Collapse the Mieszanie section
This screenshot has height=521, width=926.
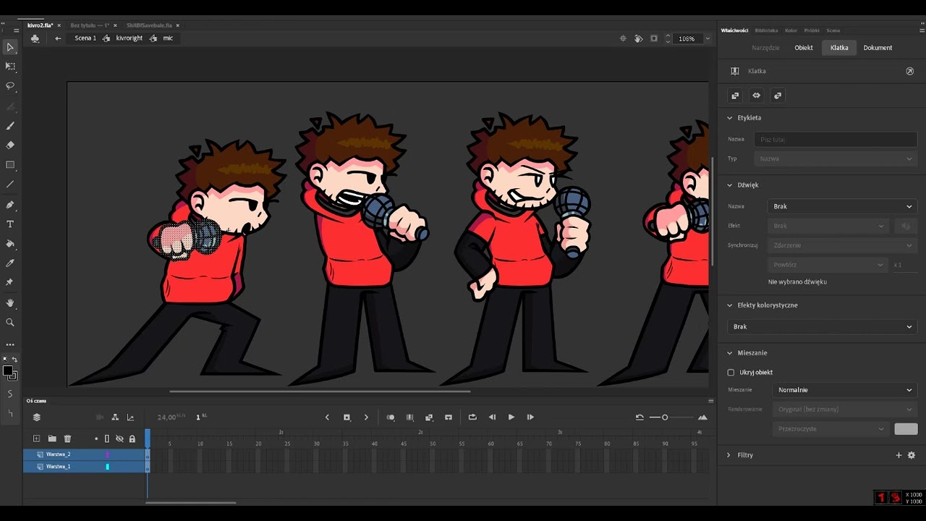[729, 352]
